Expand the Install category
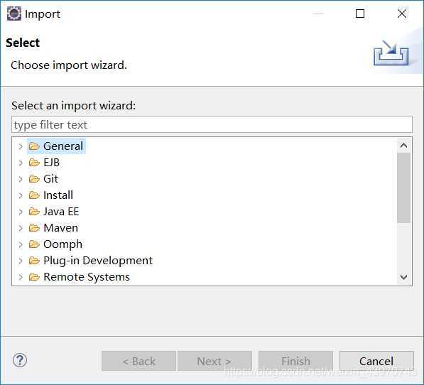This screenshot has height=385, width=424. coord(21,195)
